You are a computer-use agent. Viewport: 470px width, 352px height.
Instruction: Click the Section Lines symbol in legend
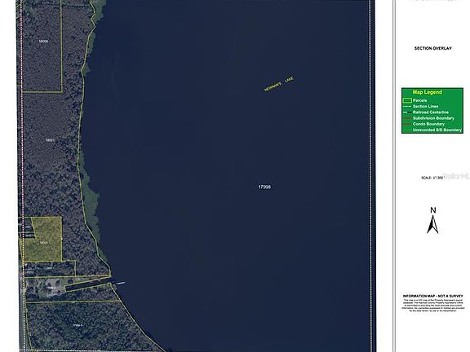pos(407,107)
